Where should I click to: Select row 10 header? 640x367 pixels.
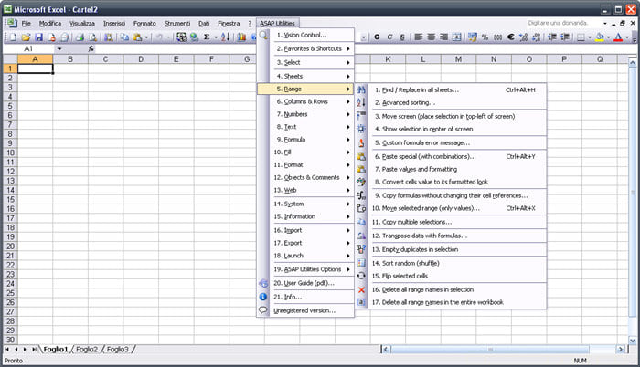[10, 153]
